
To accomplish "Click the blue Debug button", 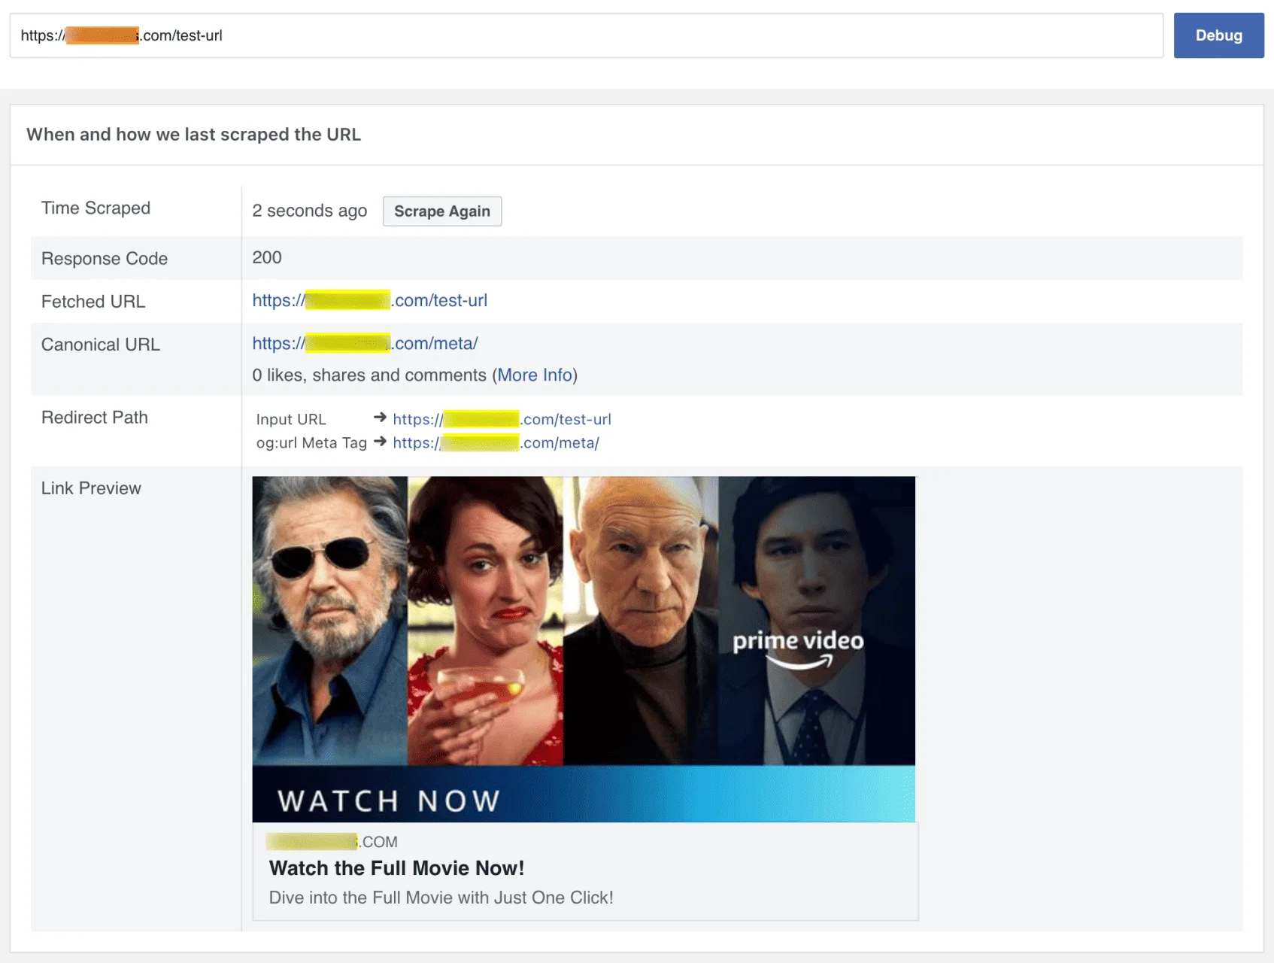I will 1218,35.
